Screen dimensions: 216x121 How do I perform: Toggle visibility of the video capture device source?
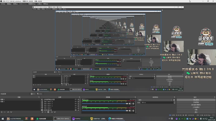point(76,110)
